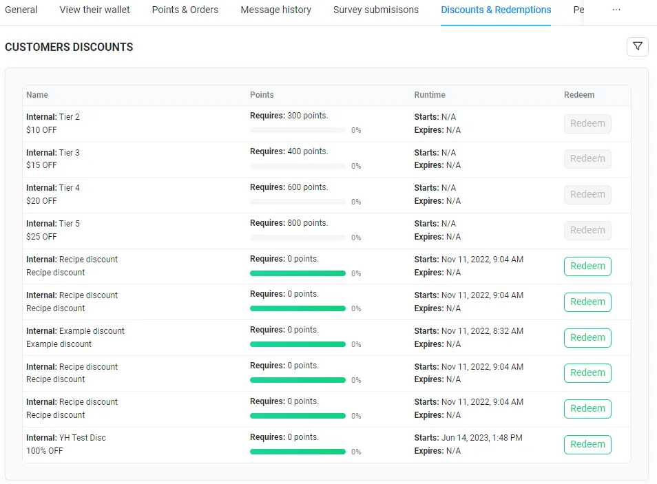Open the Survey submissions tab

coord(376,10)
